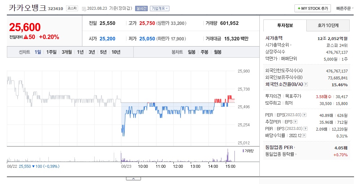Select the 3년 line chart period

coord(92,52)
